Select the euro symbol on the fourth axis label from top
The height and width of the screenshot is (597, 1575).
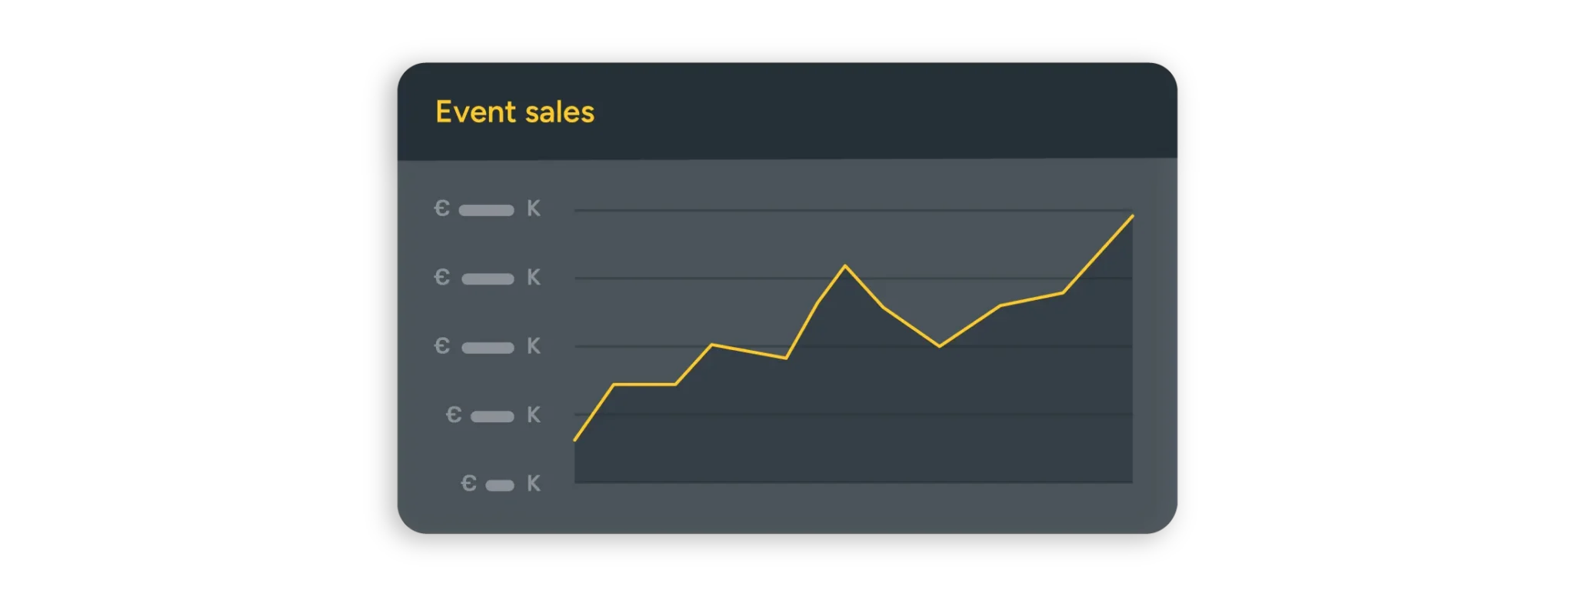pyautogui.click(x=454, y=415)
